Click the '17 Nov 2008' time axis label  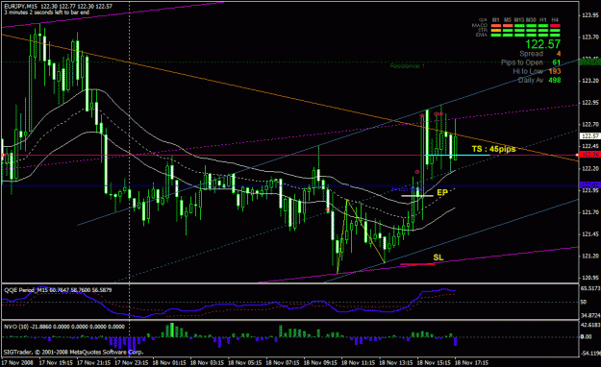point(17,363)
